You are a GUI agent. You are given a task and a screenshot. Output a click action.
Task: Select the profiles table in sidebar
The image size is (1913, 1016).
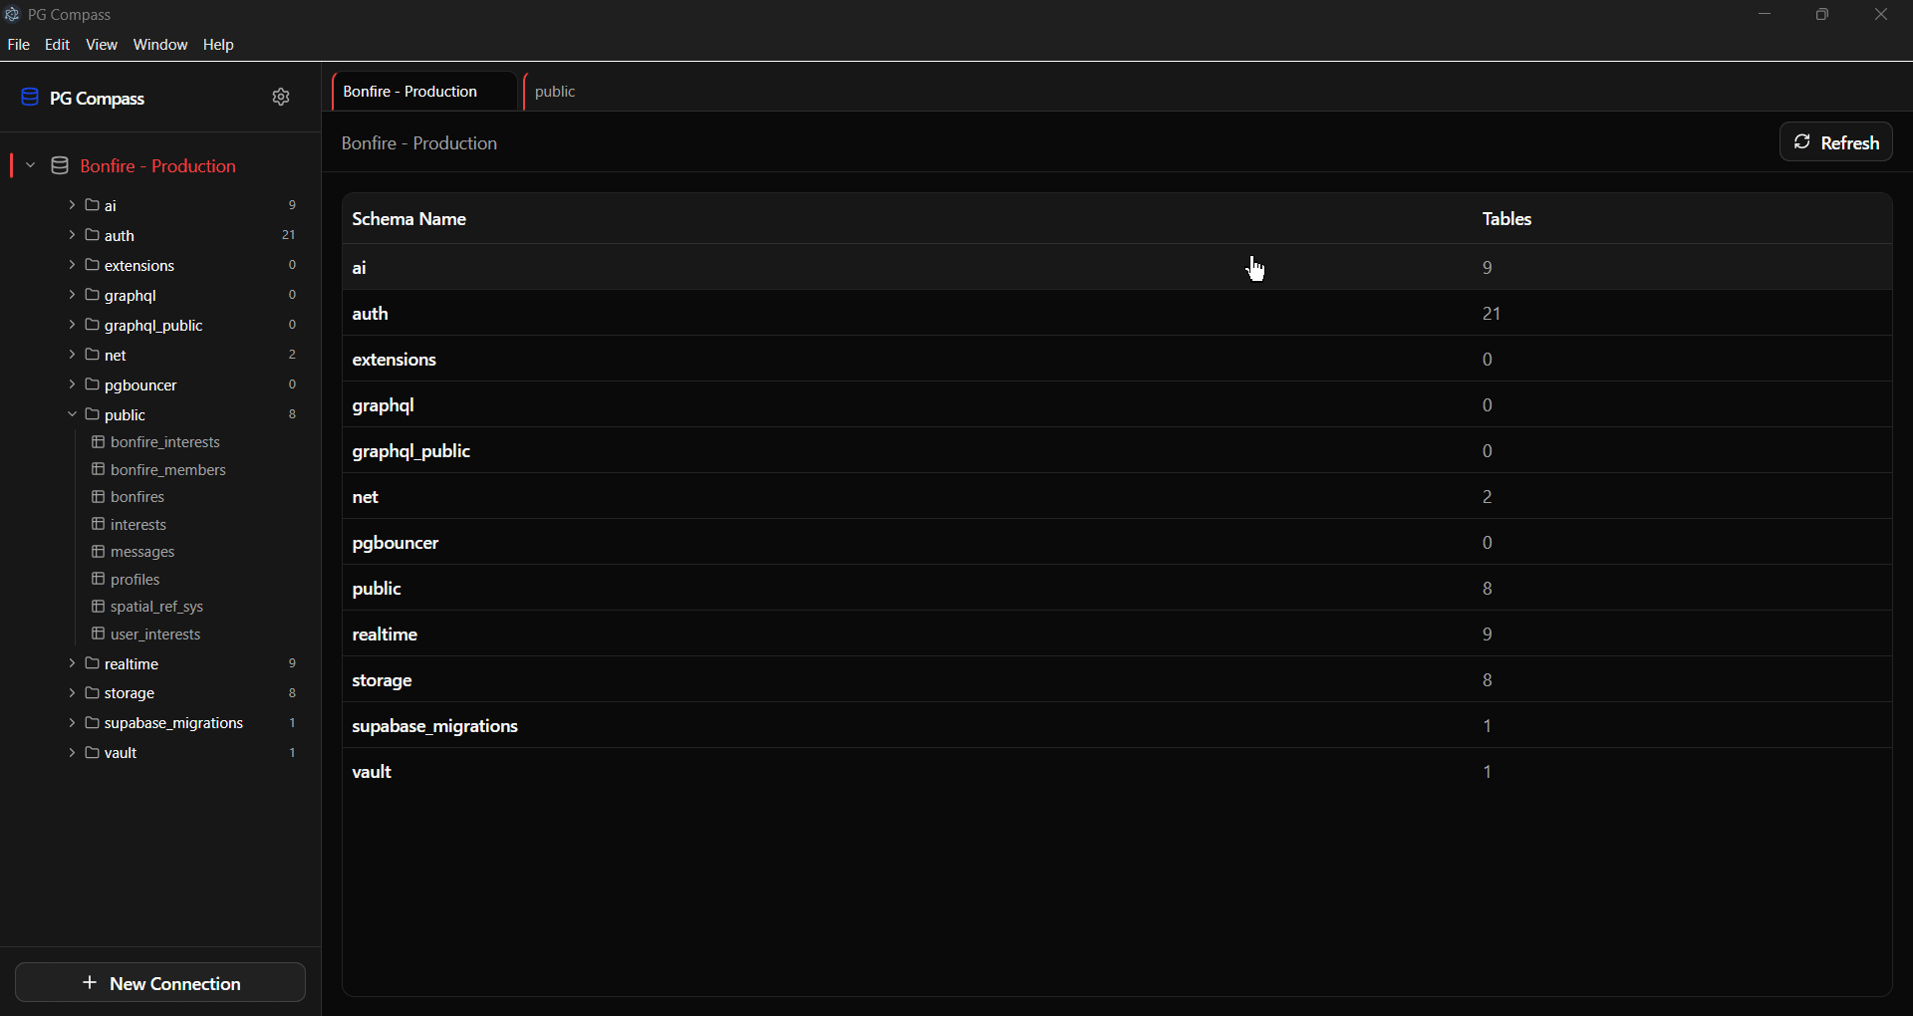pyautogui.click(x=136, y=580)
